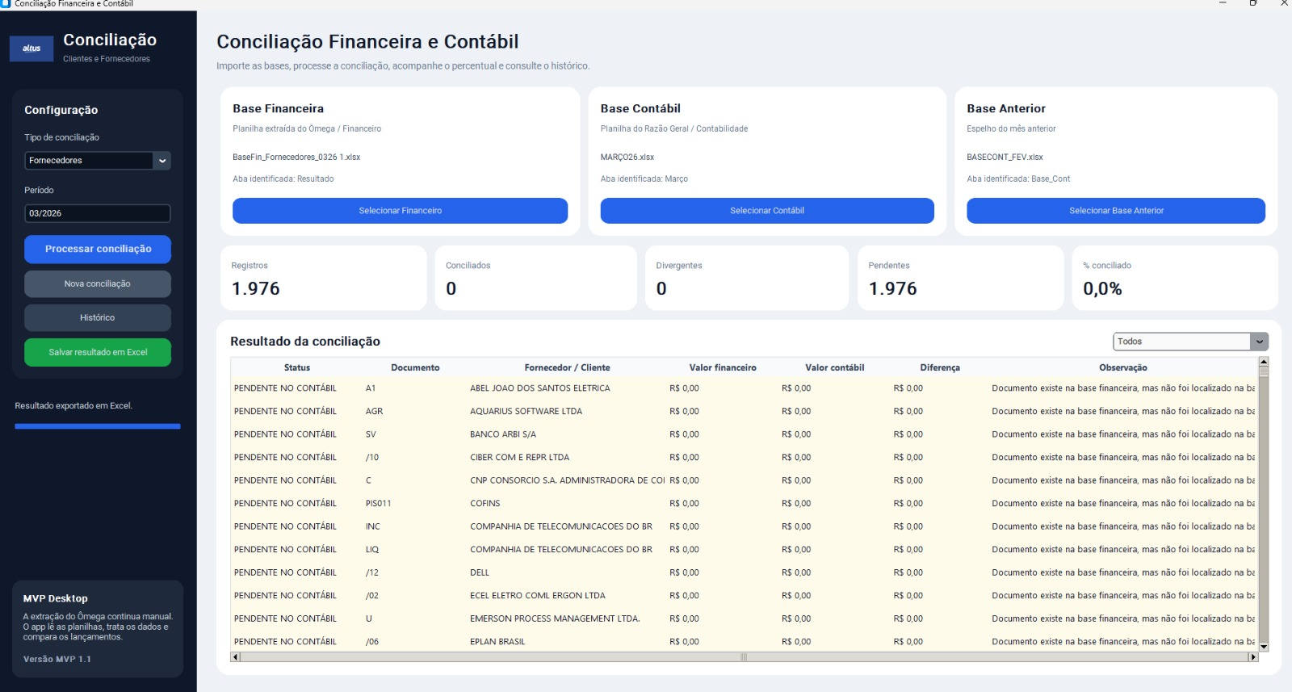This screenshot has width=1292, height=692.
Task: Minimize the application window
Action: coord(1223,3)
